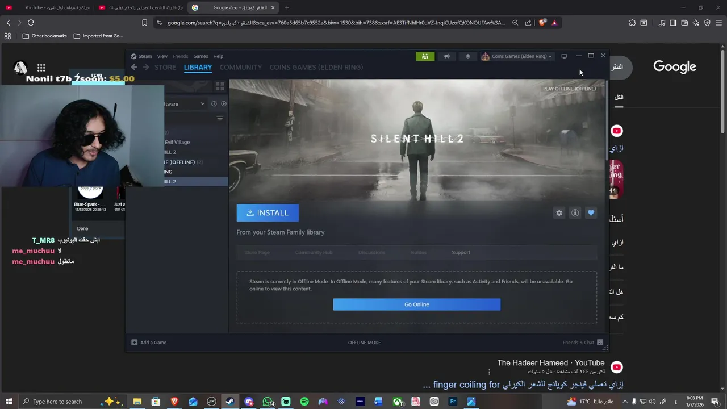727x409 pixels.
Task: Open Steam announcements megaphone icon
Action: (x=447, y=56)
